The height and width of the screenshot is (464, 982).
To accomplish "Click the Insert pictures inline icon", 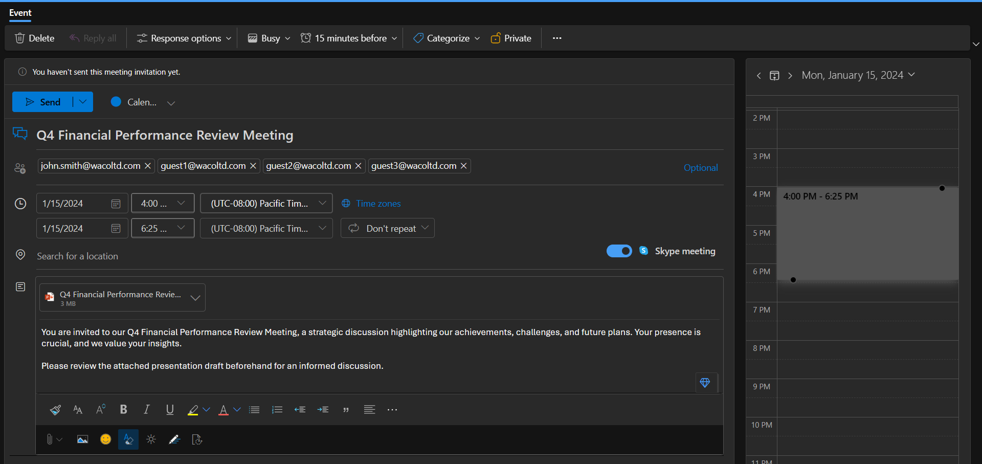I will pos(82,439).
